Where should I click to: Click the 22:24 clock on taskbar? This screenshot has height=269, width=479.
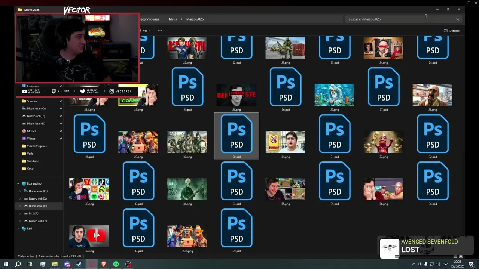tap(458, 262)
